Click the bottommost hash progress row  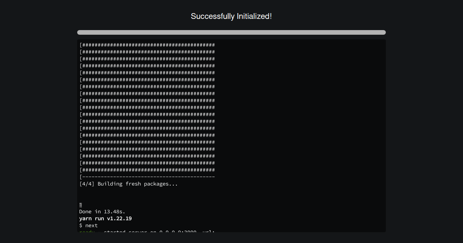(147, 170)
